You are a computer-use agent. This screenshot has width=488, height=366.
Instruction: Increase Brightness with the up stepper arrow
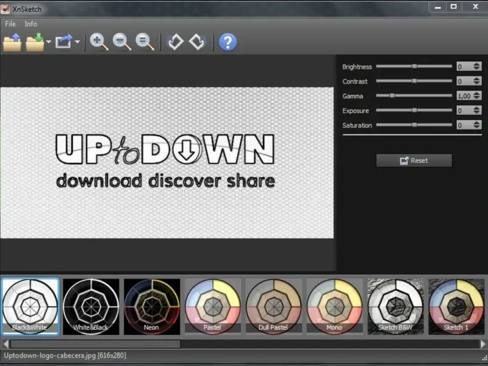pos(477,64)
